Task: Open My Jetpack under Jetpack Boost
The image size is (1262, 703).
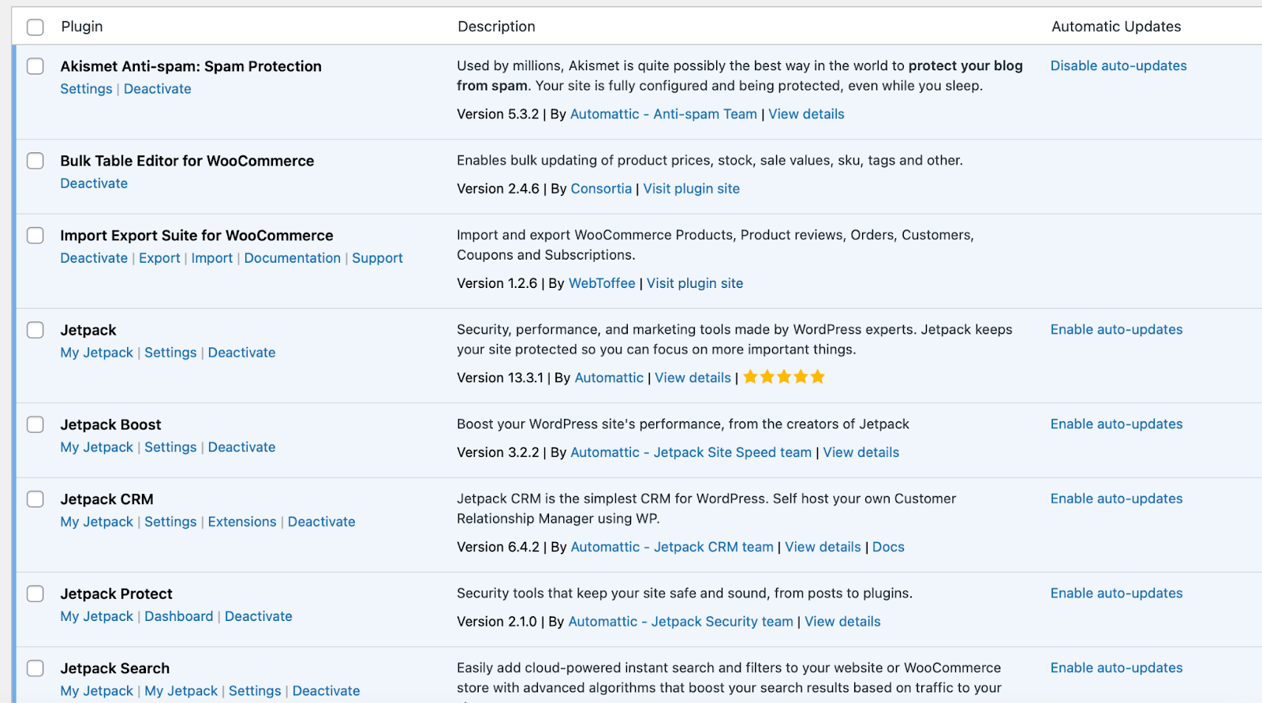Action: (x=97, y=448)
